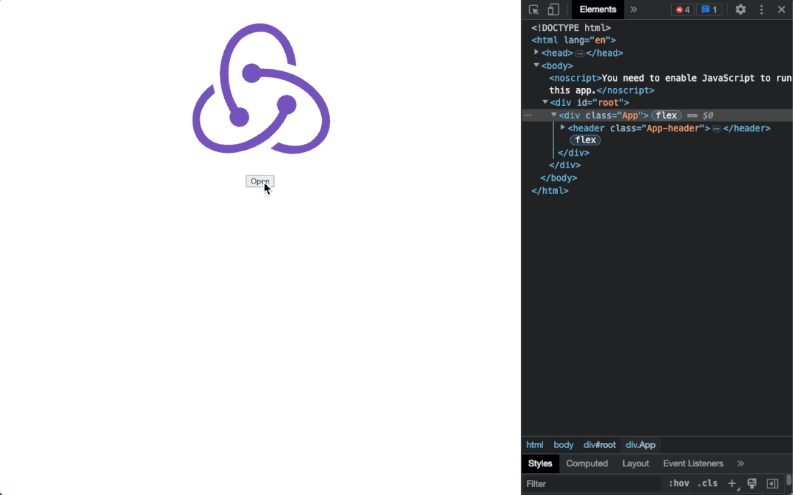Screen dimensions: 793x495
Task: Toggle the device toolbar icon
Action: tap(553, 10)
